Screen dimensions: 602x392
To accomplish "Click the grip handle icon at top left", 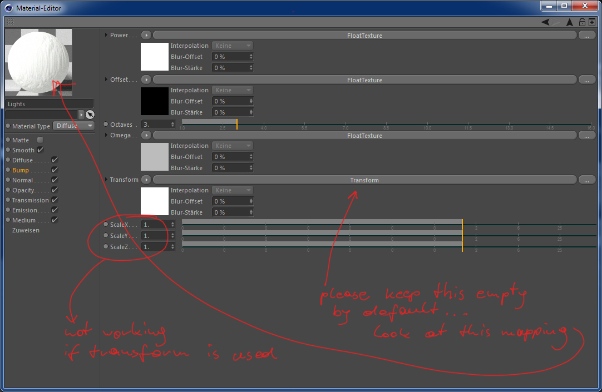I will (x=11, y=22).
